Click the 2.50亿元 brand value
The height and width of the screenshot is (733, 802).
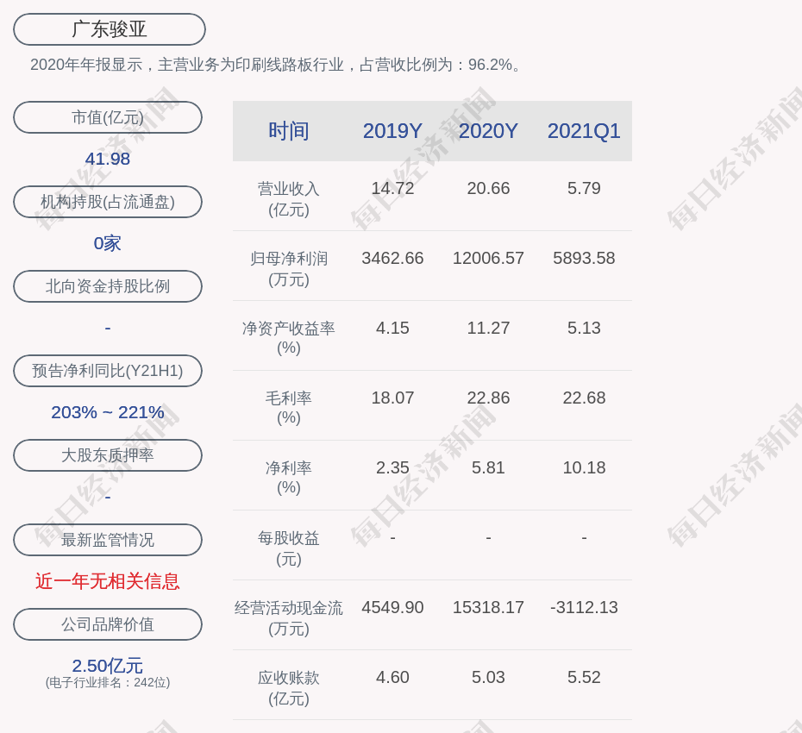(x=108, y=666)
